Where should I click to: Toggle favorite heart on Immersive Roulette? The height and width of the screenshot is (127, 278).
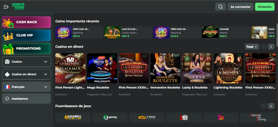[x=176, y=56]
